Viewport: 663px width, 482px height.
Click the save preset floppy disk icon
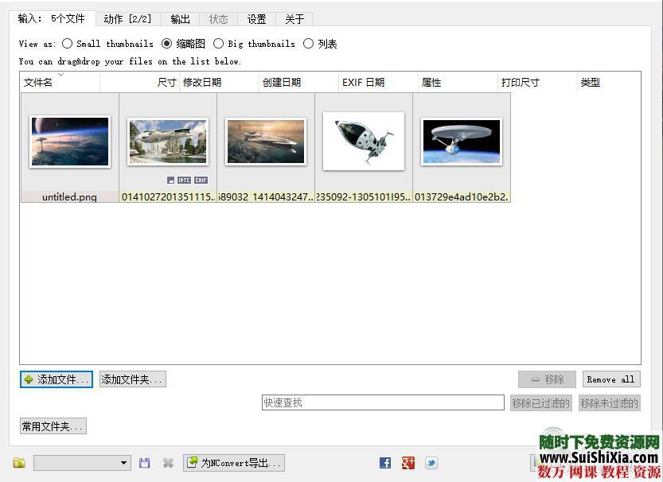144,463
